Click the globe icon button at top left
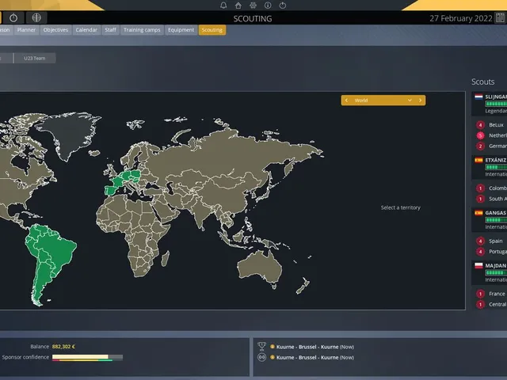This screenshot has height=380, width=507. [x=36, y=17]
